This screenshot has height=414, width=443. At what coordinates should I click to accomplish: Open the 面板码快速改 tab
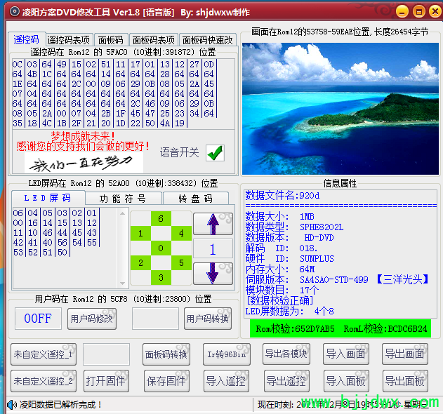pos(207,40)
